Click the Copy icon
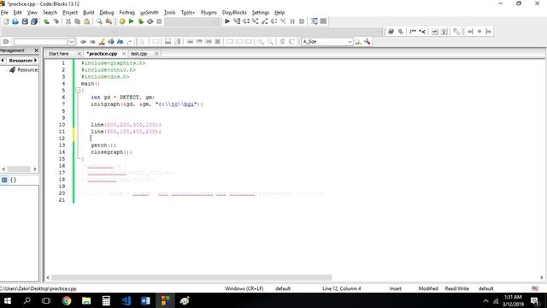547x308 pixels. 78,21
